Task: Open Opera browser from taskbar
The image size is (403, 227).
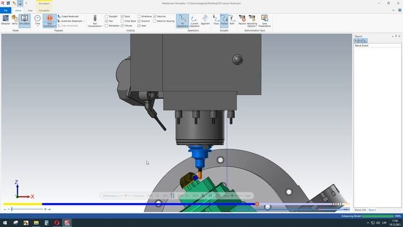Action: tap(57, 223)
